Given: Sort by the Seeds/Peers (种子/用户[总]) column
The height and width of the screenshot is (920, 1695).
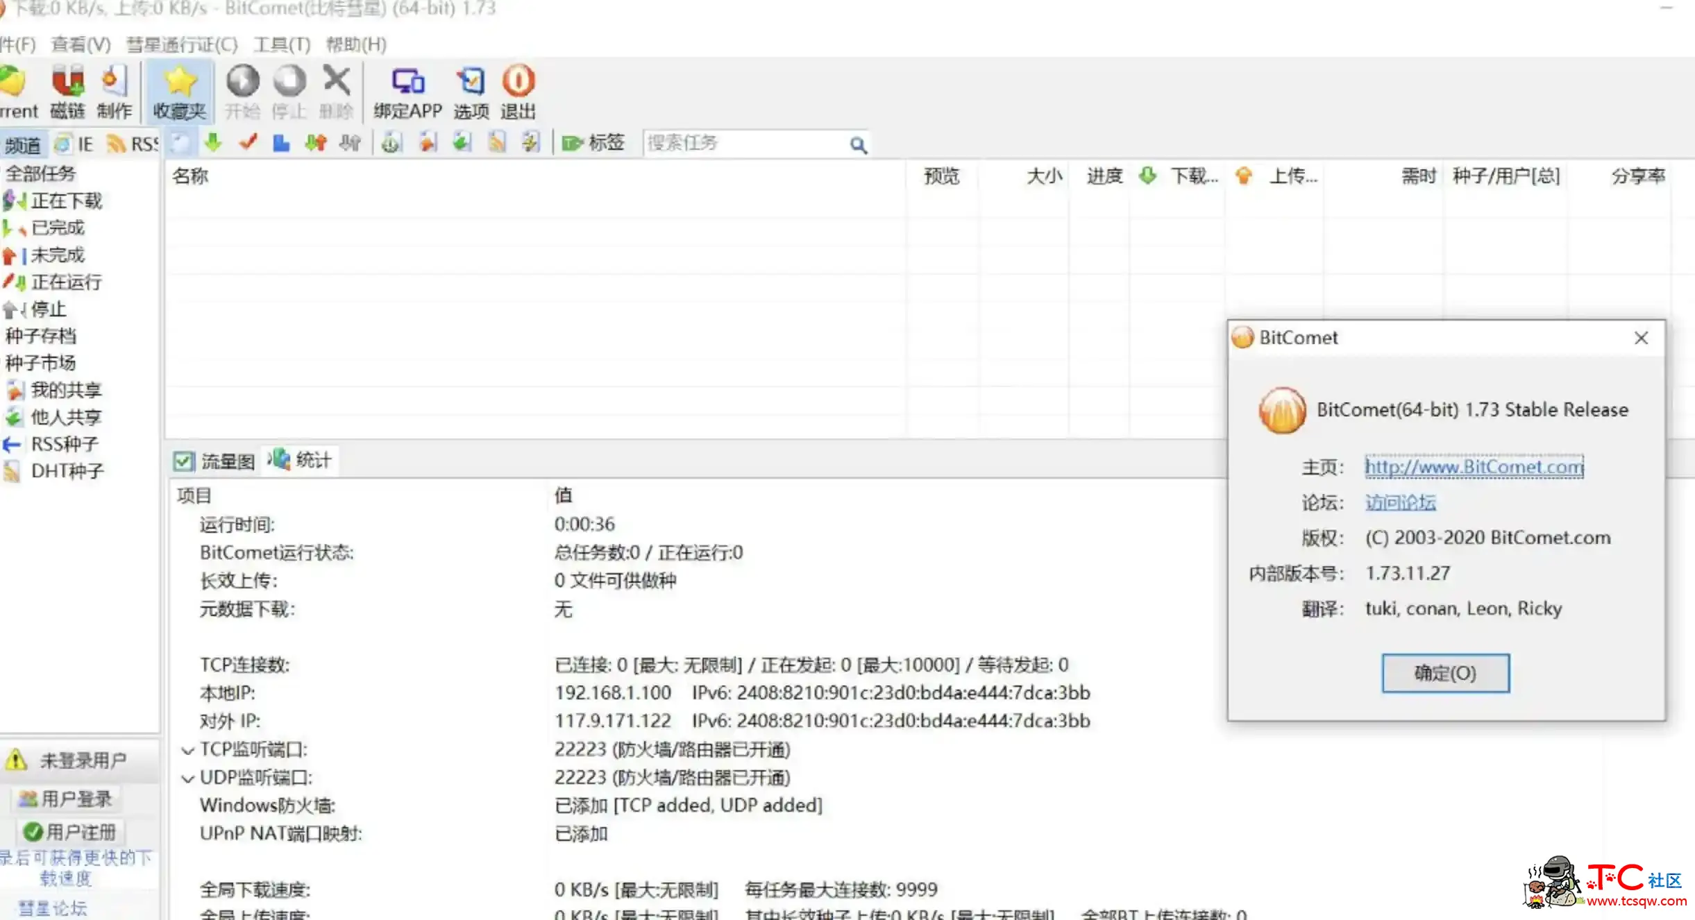Looking at the screenshot, I should coord(1506,176).
